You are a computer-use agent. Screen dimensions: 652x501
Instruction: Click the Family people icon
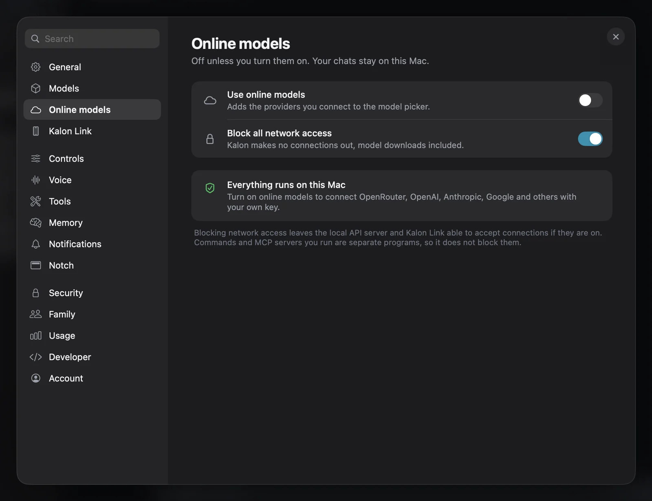[36, 314]
